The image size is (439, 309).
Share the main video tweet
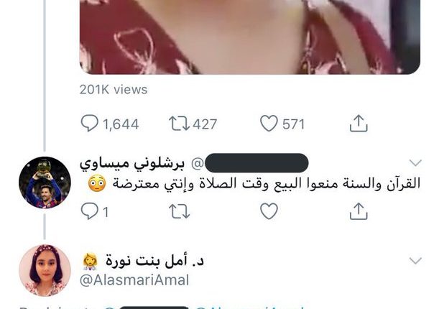359,123
